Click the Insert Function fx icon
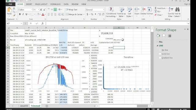The width and height of the screenshot is (196, 110). pos(43,24)
